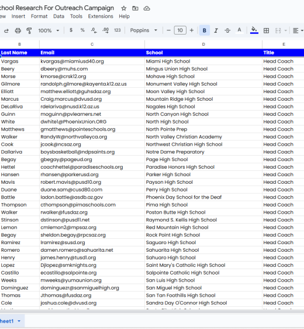This screenshot has height=329, width=304.
Task: Select column D header
Action: click(203, 44)
